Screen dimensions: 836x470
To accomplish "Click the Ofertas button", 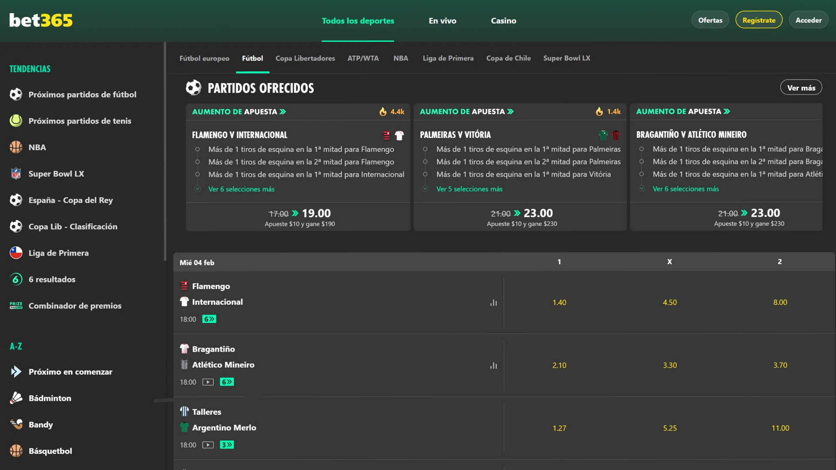I will pos(710,20).
